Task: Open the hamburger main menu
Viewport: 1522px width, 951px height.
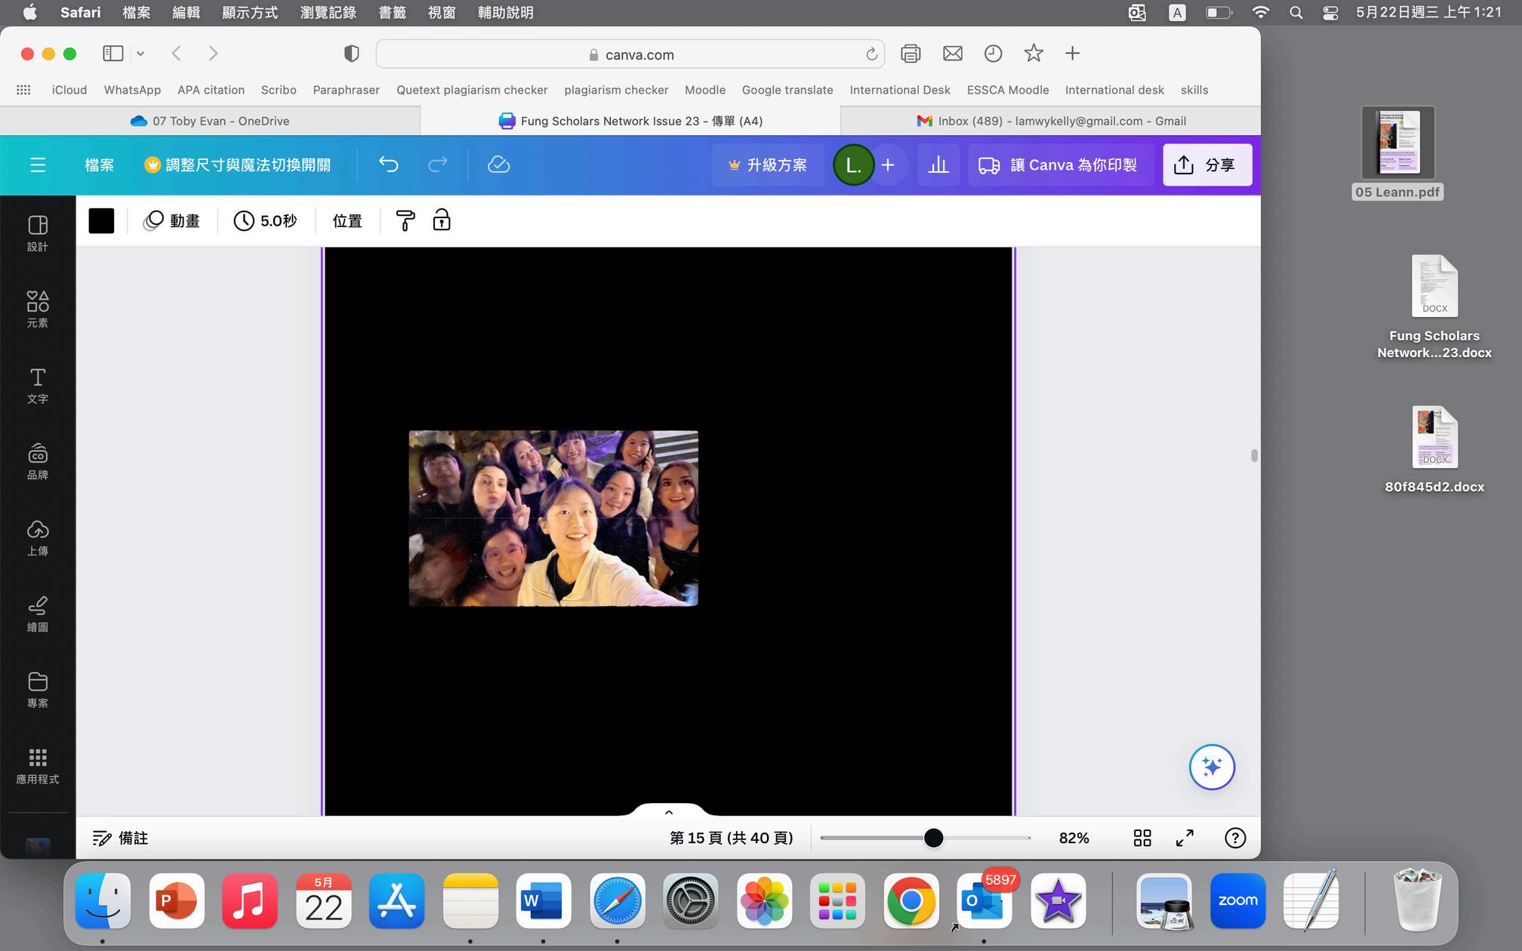Action: (x=38, y=165)
